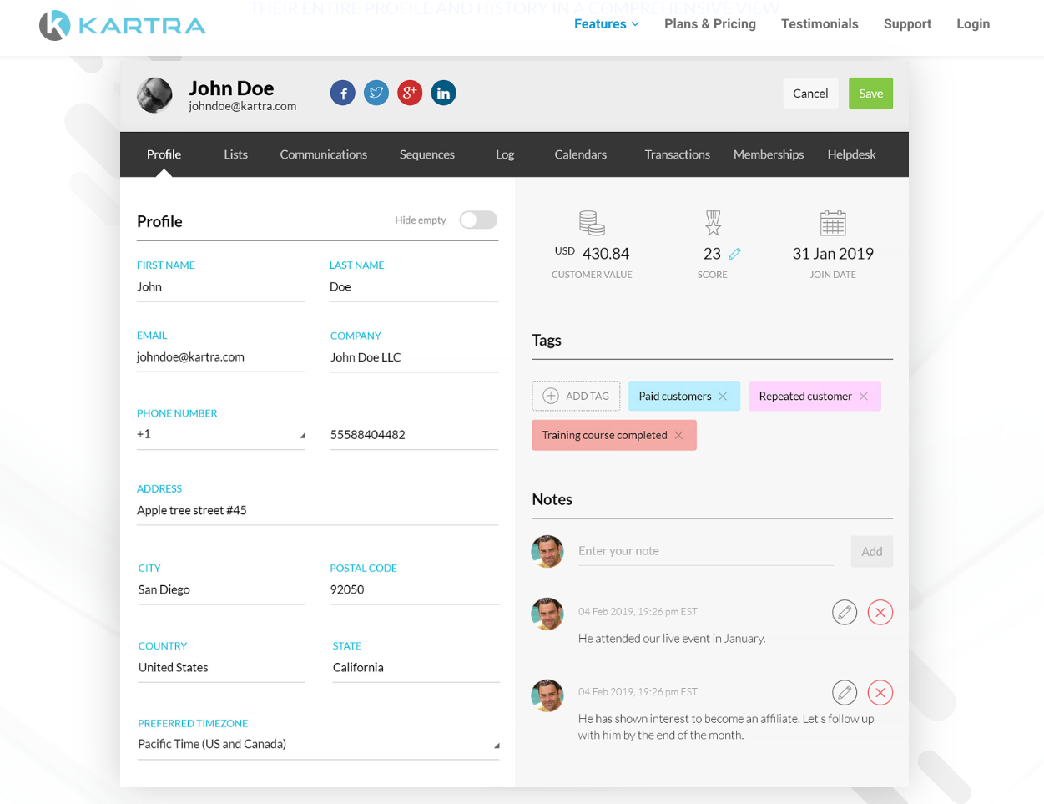Click the author avatar beside the note input

(x=547, y=551)
